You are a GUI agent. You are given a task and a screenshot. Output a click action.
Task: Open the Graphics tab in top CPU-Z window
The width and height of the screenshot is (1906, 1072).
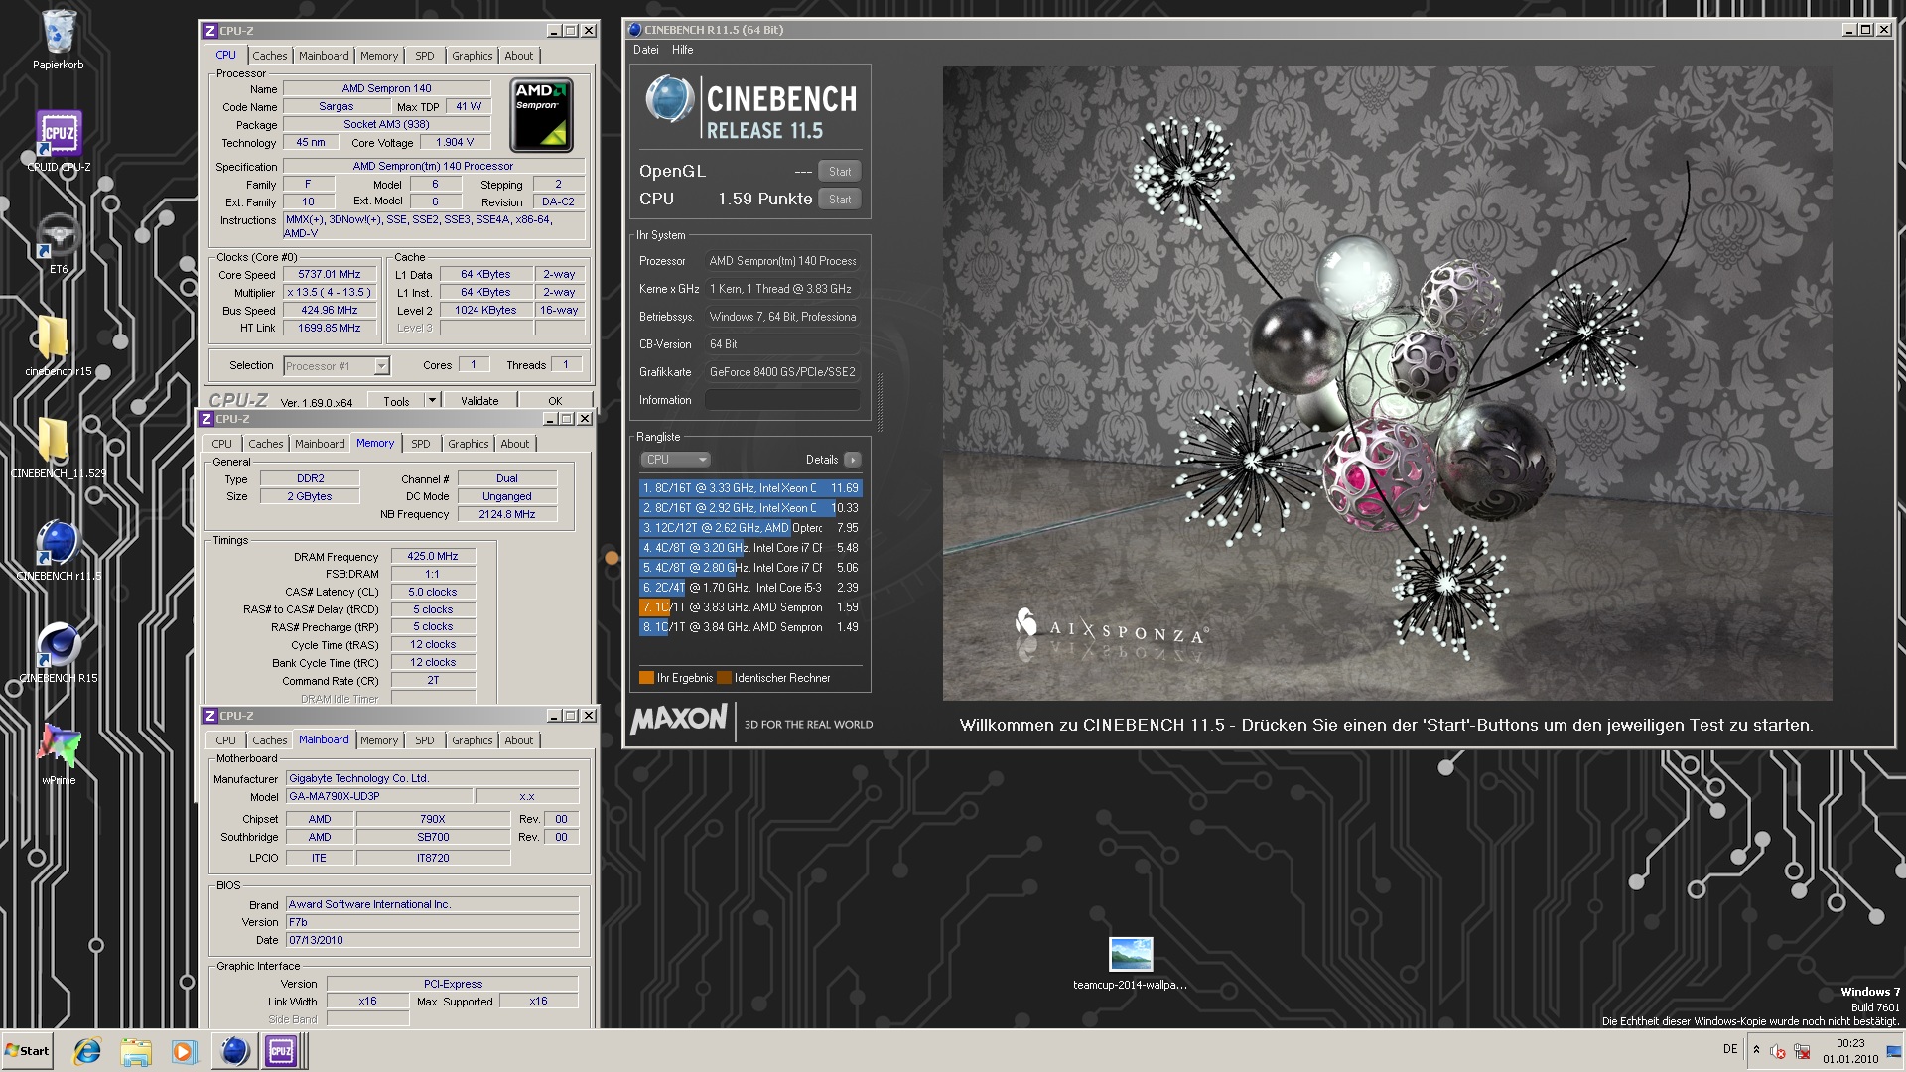tap(472, 56)
